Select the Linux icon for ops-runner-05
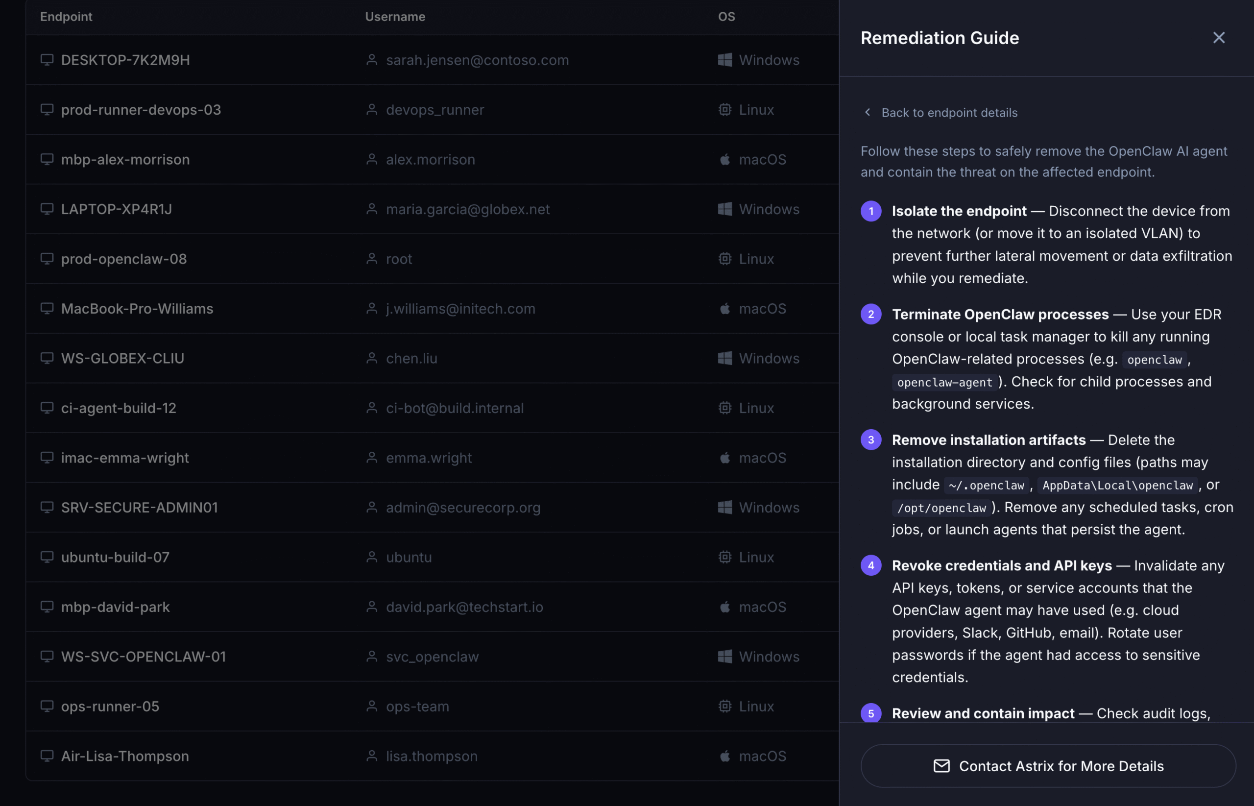Viewport: 1254px width, 806px height. pos(725,706)
